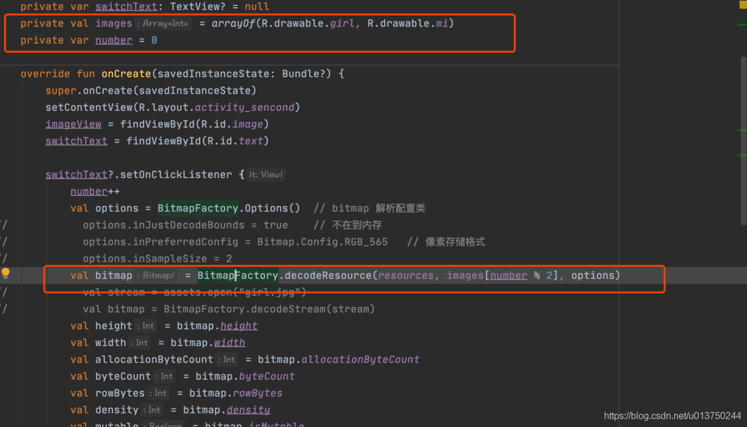Viewport: 747px width, 427px height.
Task: Click the yellow lightbulb quick-fix icon in the gutter
Action: click(6, 272)
